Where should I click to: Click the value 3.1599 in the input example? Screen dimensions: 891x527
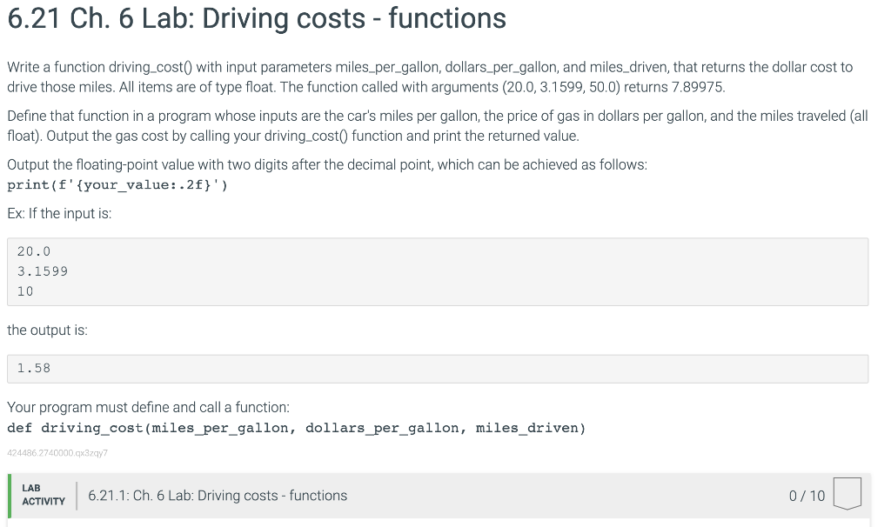point(42,270)
